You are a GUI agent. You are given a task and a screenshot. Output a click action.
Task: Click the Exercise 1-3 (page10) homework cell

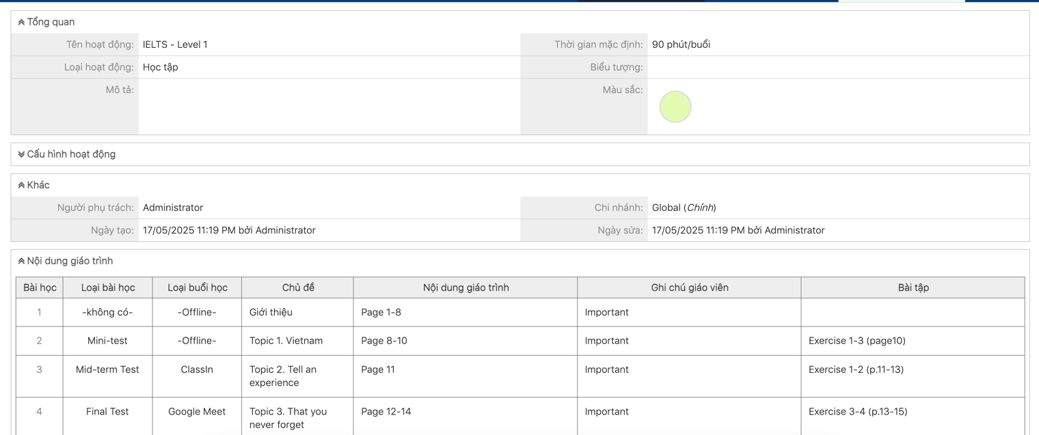pos(856,341)
